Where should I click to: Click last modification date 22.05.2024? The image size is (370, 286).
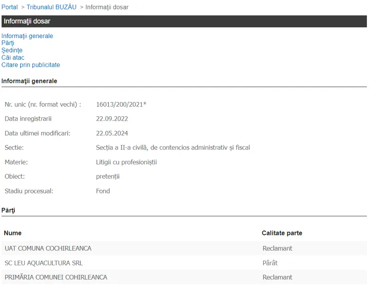112,133
